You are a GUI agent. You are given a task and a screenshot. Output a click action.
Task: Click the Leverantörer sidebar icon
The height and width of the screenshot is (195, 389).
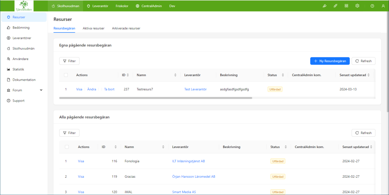(9, 38)
